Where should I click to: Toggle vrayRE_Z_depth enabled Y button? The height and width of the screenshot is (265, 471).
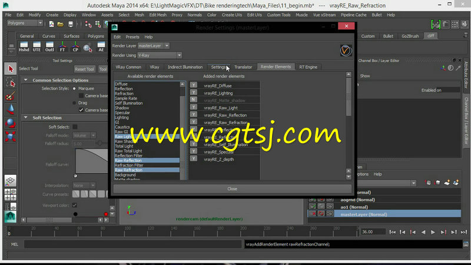(x=194, y=158)
